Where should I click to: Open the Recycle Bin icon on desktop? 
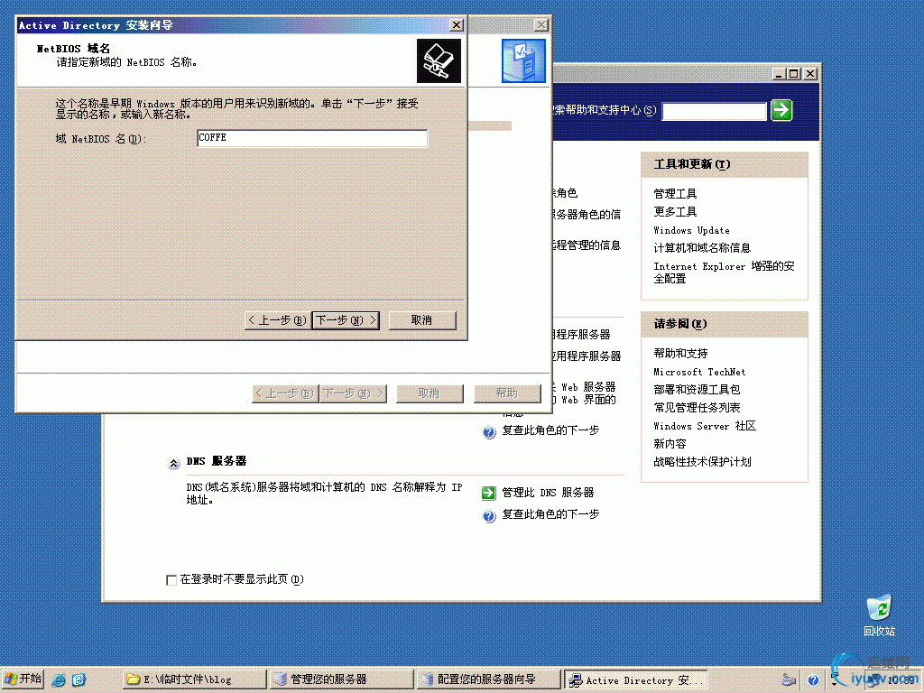(879, 615)
